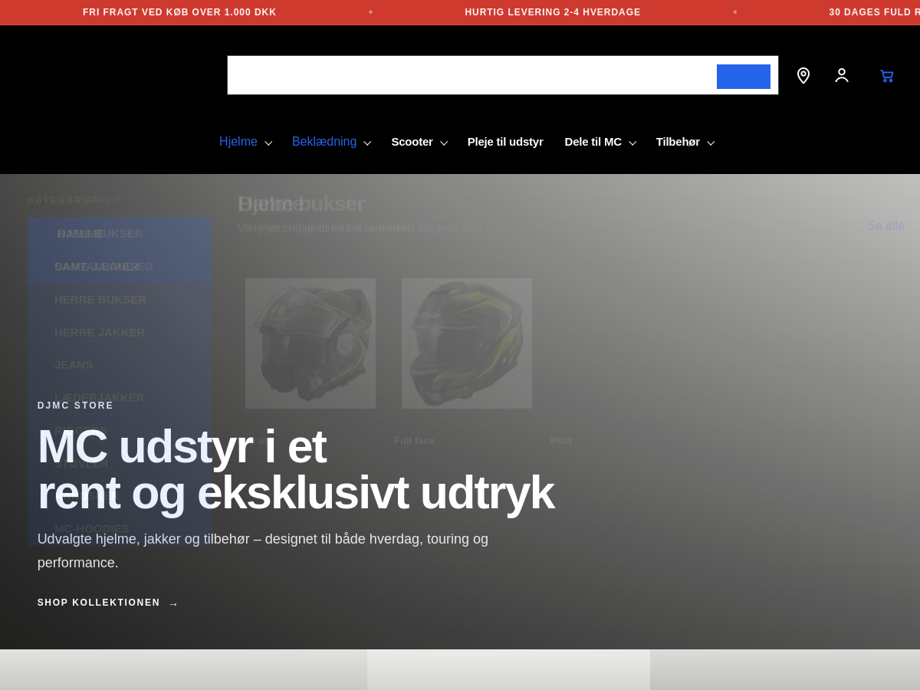Select the Pilot helmet category label
The height and width of the screenshot is (690, 920).
tap(561, 441)
